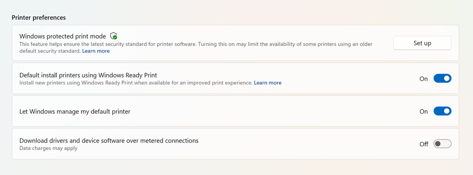Click the Data charges may apply note
Image resolution: width=473 pixels, height=175 pixels.
click(x=49, y=148)
